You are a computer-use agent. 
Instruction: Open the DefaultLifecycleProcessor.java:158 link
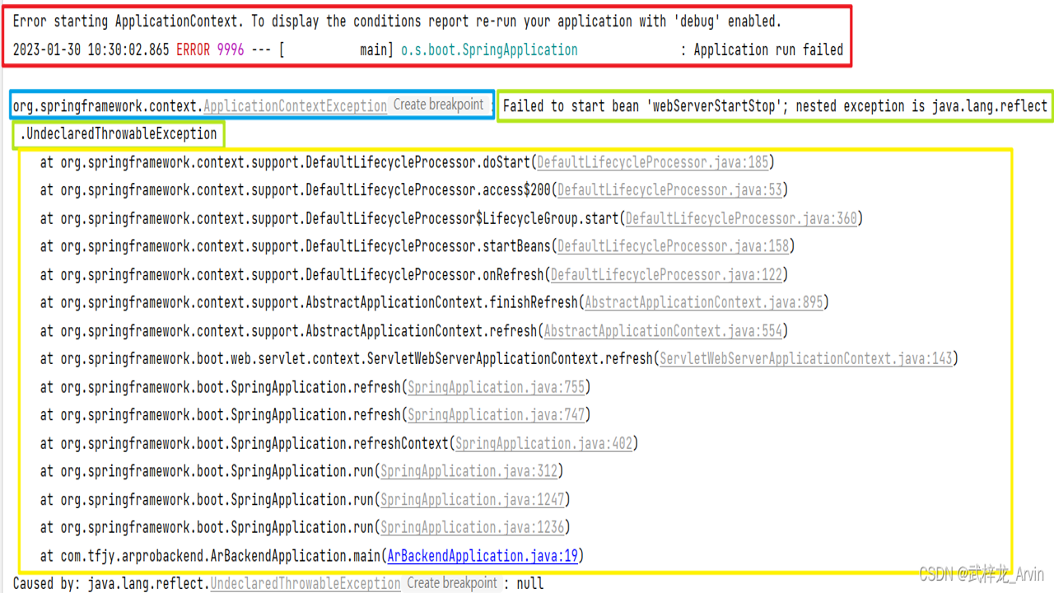point(673,246)
